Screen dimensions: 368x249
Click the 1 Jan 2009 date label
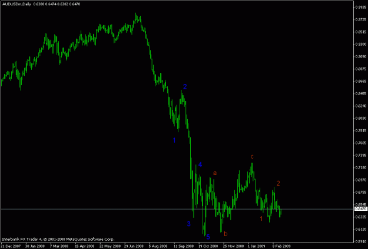tap(257, 246)
